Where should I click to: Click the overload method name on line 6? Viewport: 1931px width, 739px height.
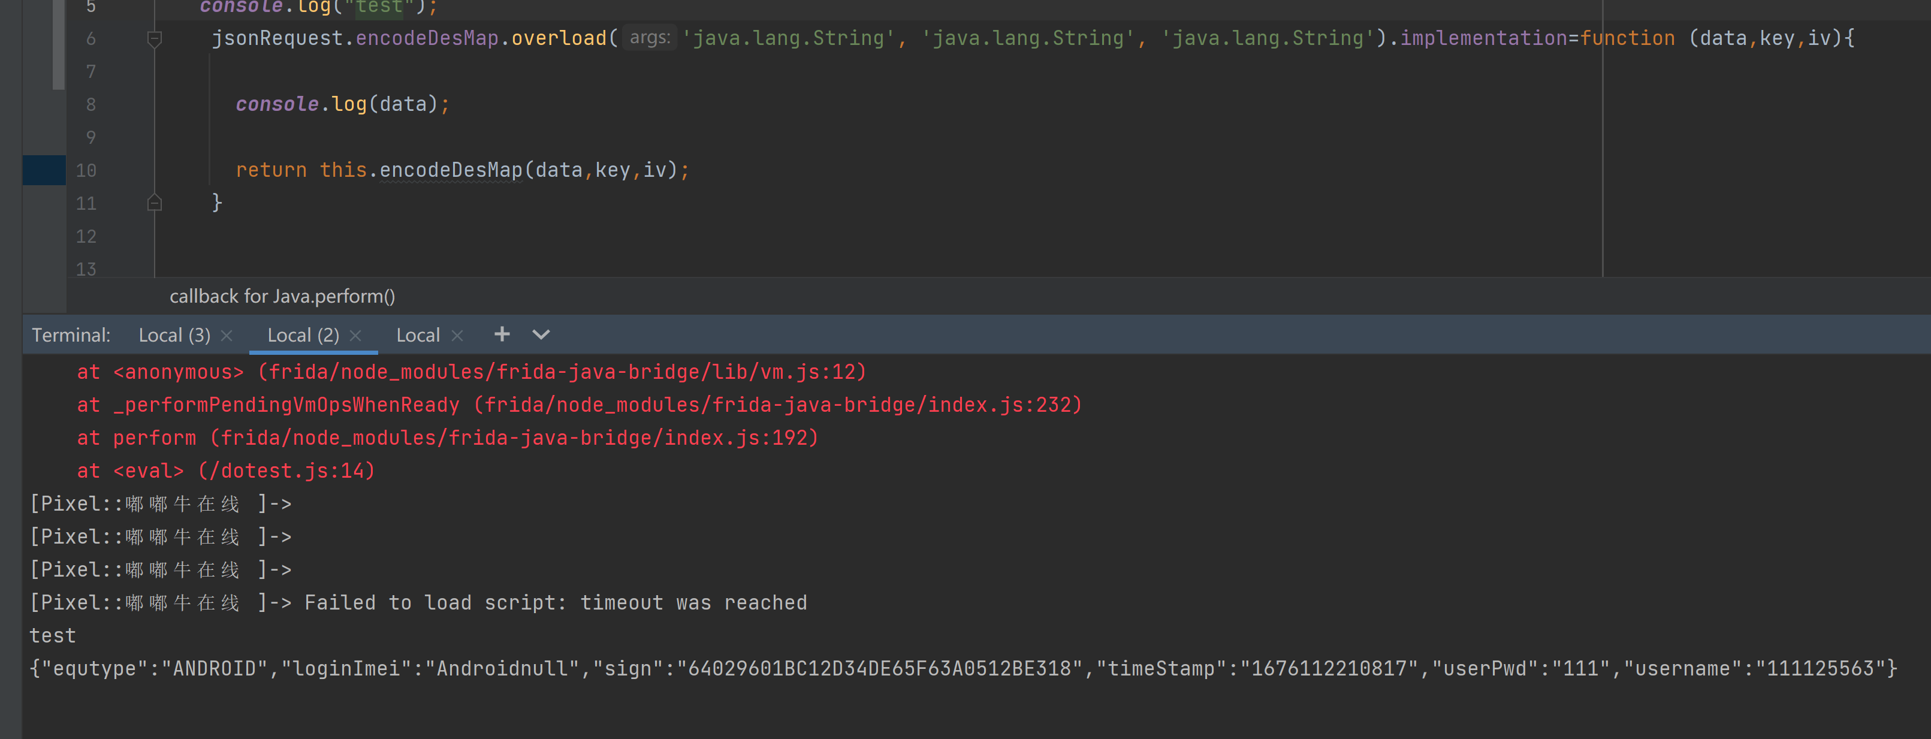[559, 38]
